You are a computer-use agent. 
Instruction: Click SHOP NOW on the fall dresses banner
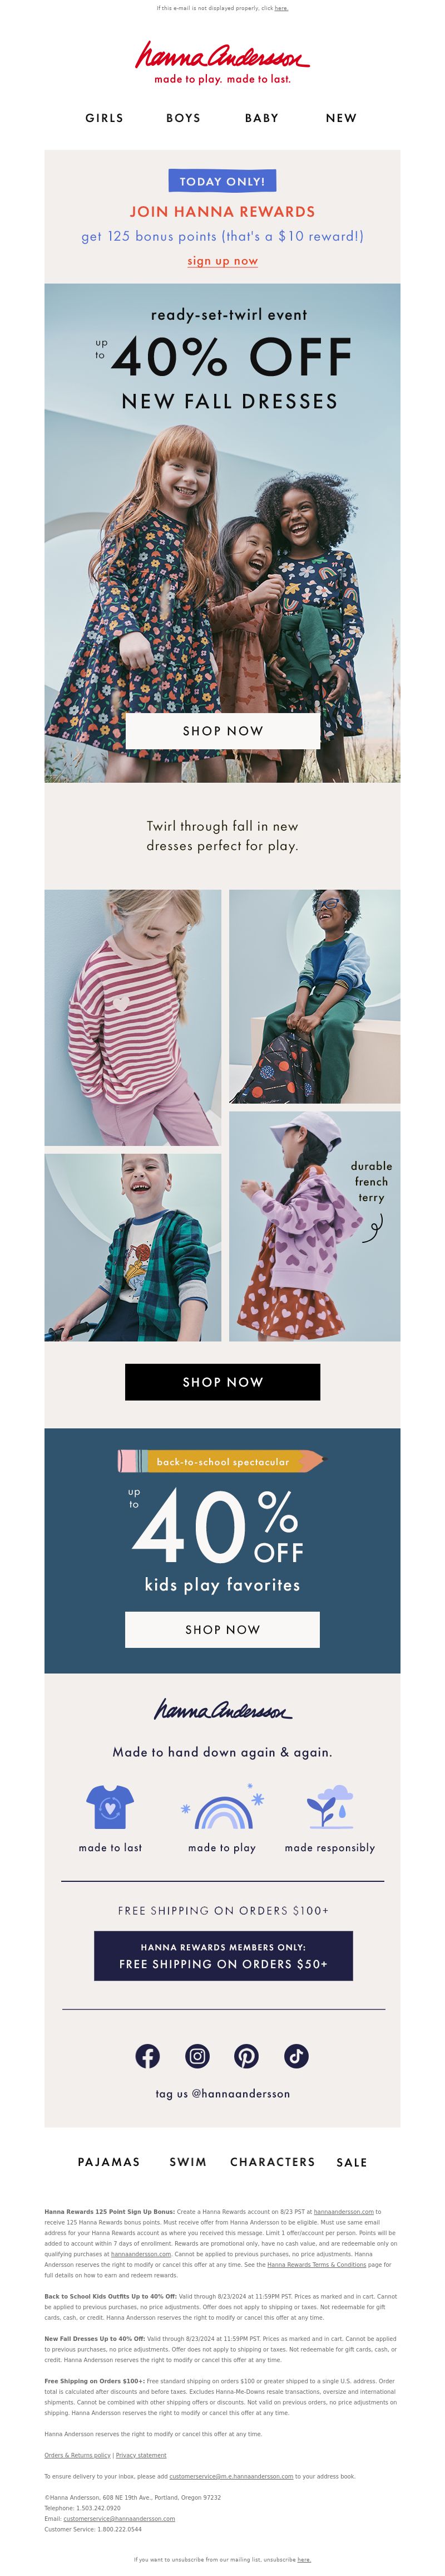click(222, 731)
